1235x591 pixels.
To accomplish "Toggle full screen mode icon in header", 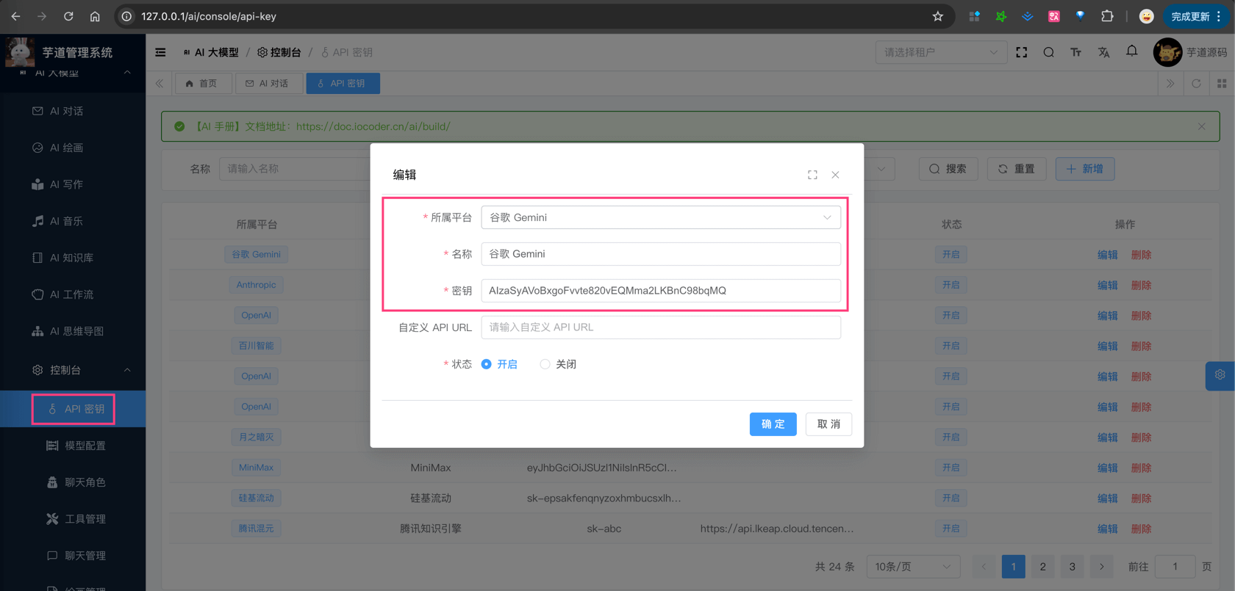I will coord(1021,52).
